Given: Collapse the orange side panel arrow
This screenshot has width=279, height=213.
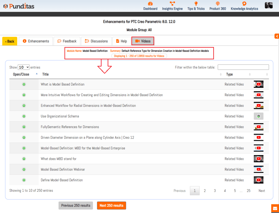Looking at the screenshot, I should [277, 36].
